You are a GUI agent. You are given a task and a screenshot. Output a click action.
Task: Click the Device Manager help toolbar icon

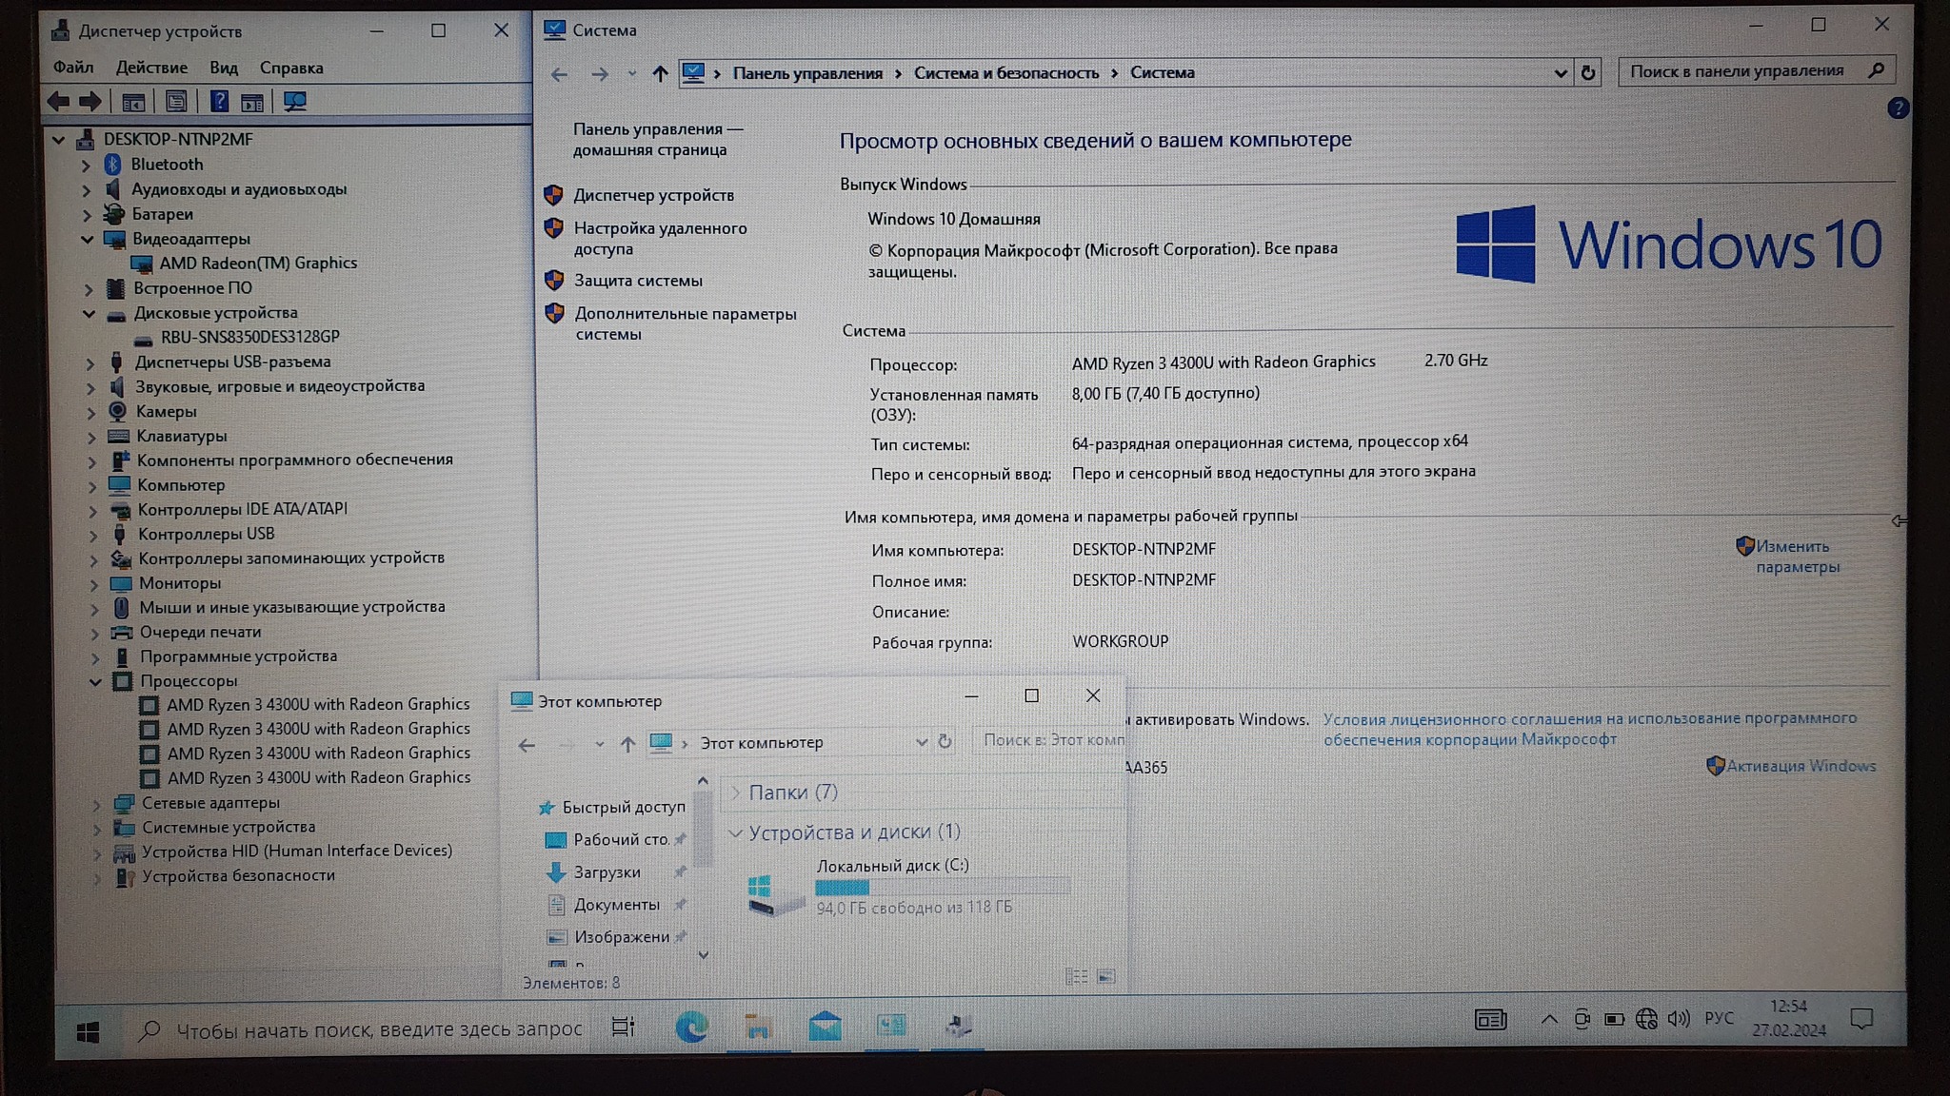pyautogui.click(x=219, y=102)
